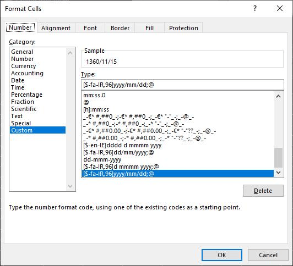Click into the Type format code field

pos(182,85)
